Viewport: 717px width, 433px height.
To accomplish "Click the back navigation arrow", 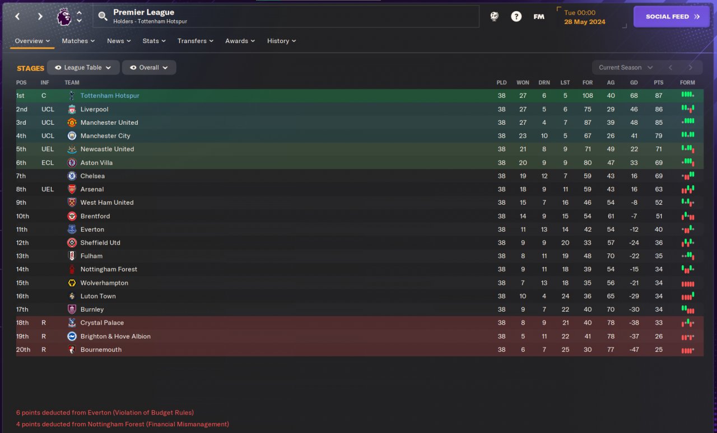I will 17,17.
